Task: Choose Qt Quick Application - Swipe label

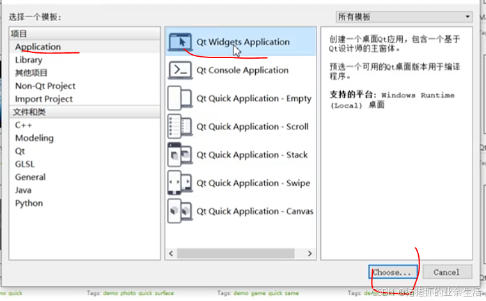Action: [253, 183]
